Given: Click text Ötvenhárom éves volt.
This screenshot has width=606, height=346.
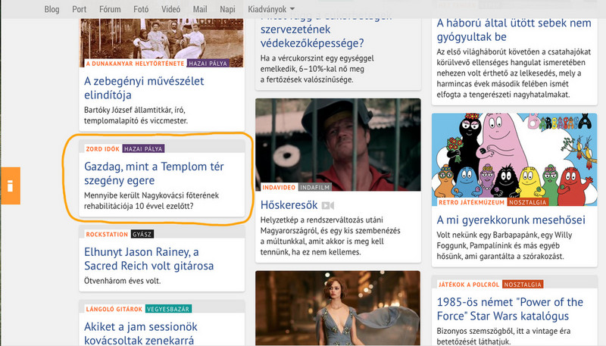Looking at the screenshot, I should (122, 281).
